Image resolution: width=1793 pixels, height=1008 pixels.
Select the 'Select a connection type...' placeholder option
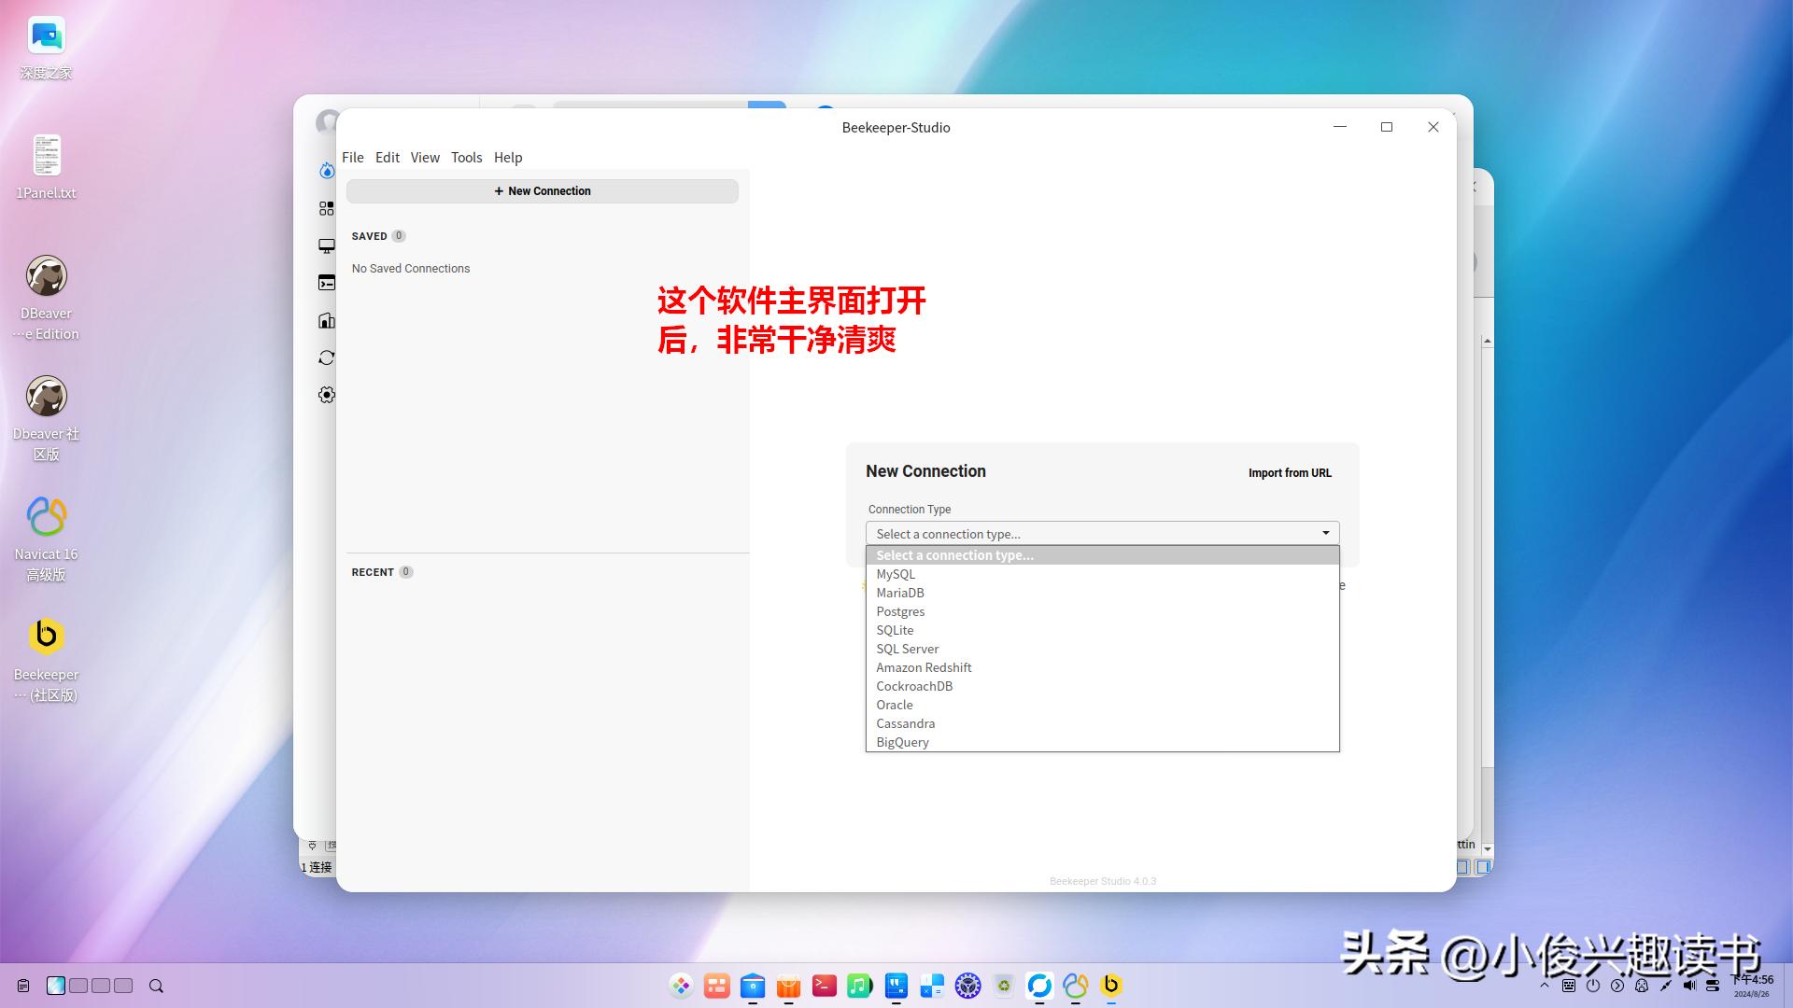(1102, 555)
